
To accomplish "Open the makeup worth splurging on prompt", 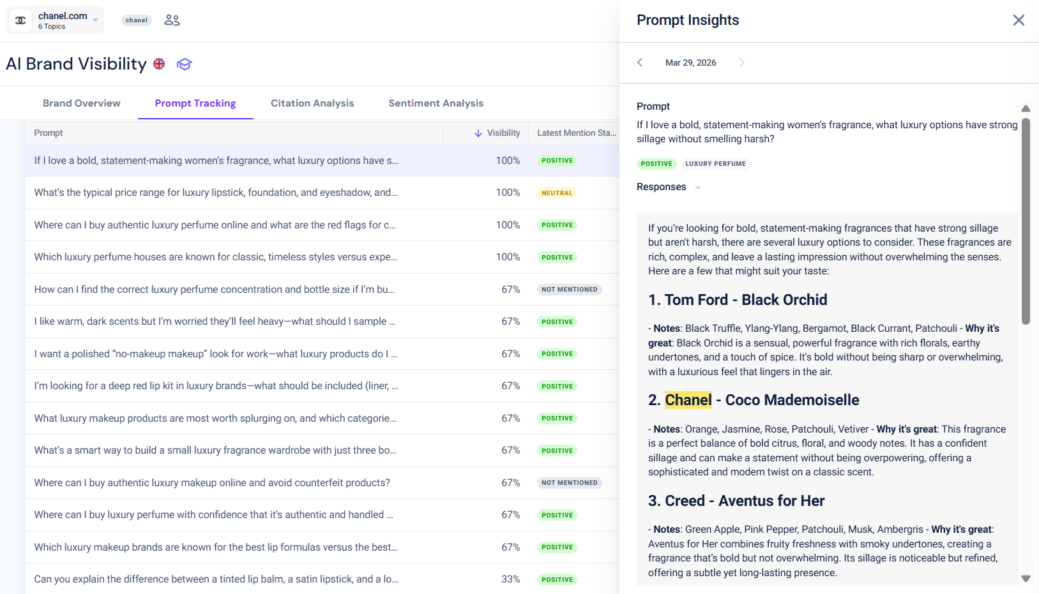I will (322, 419).
